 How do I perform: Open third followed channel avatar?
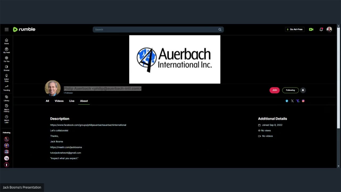tap(6, 152)
